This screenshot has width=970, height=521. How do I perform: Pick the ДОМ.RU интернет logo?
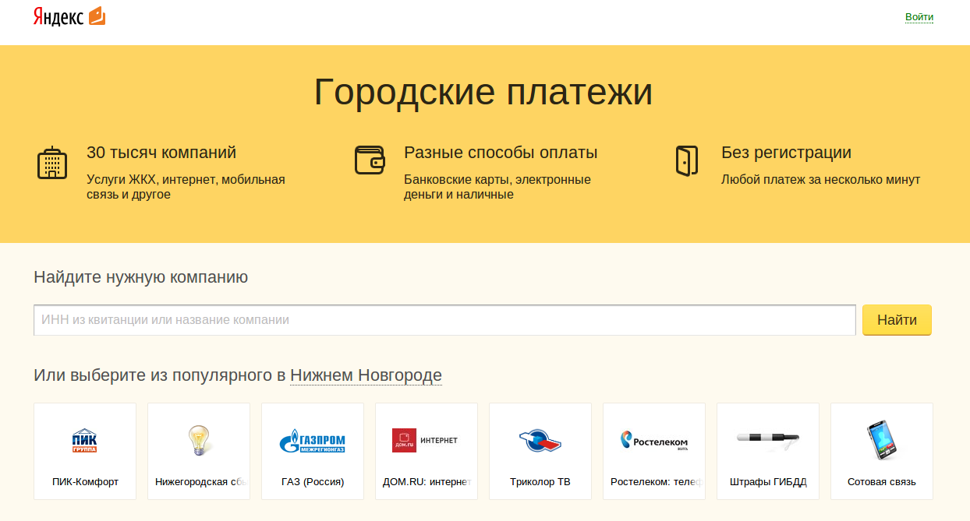[x=426, y=440]
